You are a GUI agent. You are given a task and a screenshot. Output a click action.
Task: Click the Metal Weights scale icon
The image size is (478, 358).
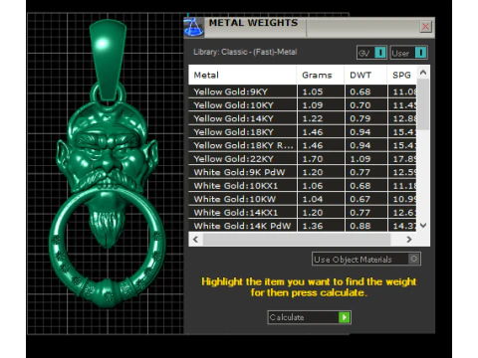(194, 27)
